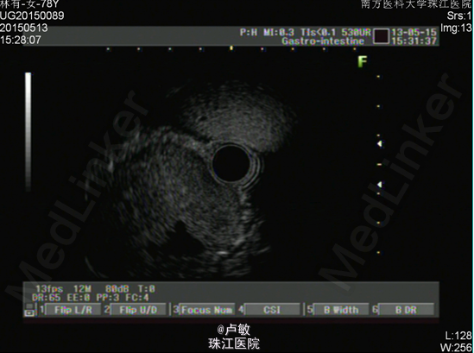Click the dark square thumbnail beside 538UR
Viewport: 474px width, 353px height.
(381, 36)
